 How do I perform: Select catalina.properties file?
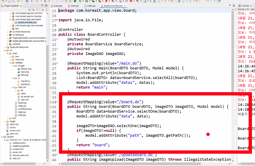19,146
